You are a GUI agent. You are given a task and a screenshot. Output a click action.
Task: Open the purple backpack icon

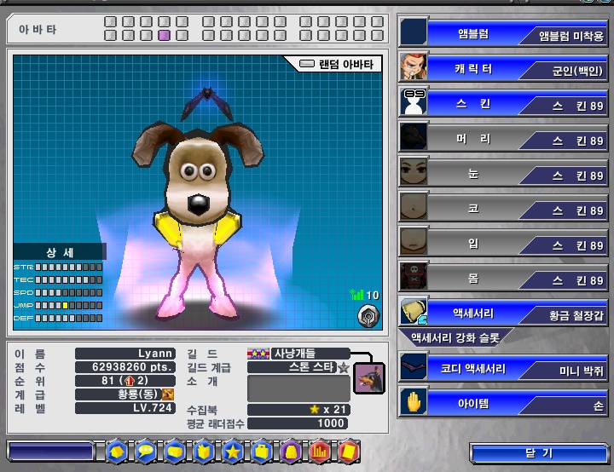pyautogui.click(x=291, y=452)
